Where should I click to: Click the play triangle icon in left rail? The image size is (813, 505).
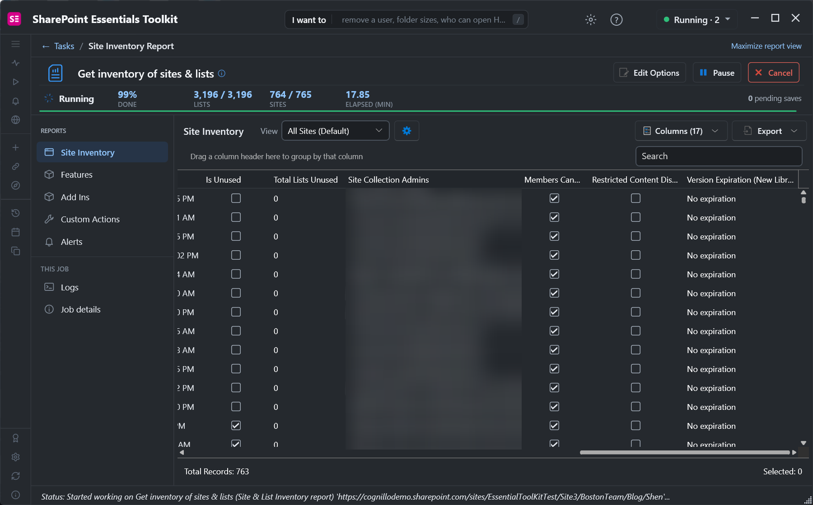pos(15,82)
